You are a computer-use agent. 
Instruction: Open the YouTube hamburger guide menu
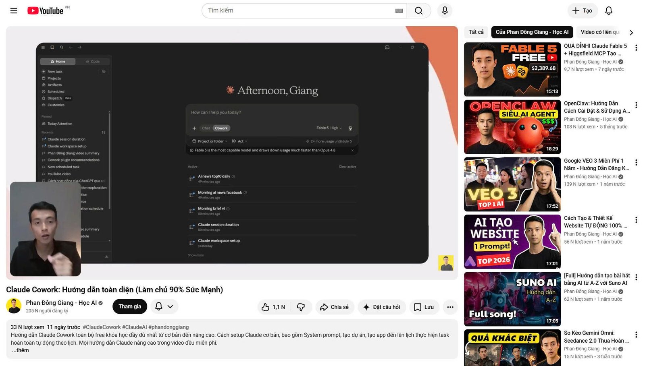(14, 11)
